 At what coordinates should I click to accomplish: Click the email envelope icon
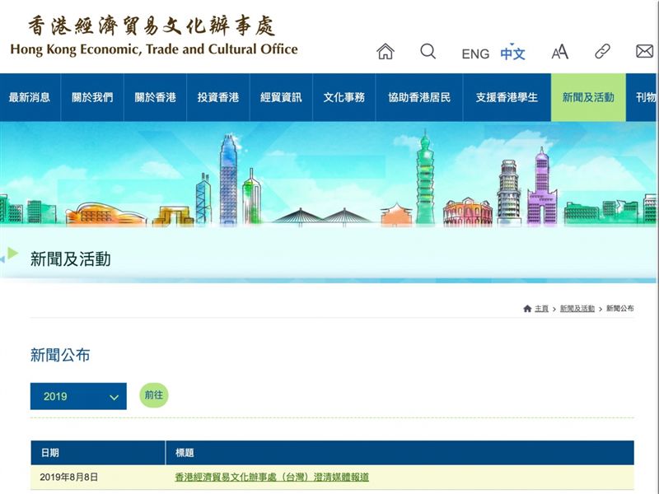644,52
